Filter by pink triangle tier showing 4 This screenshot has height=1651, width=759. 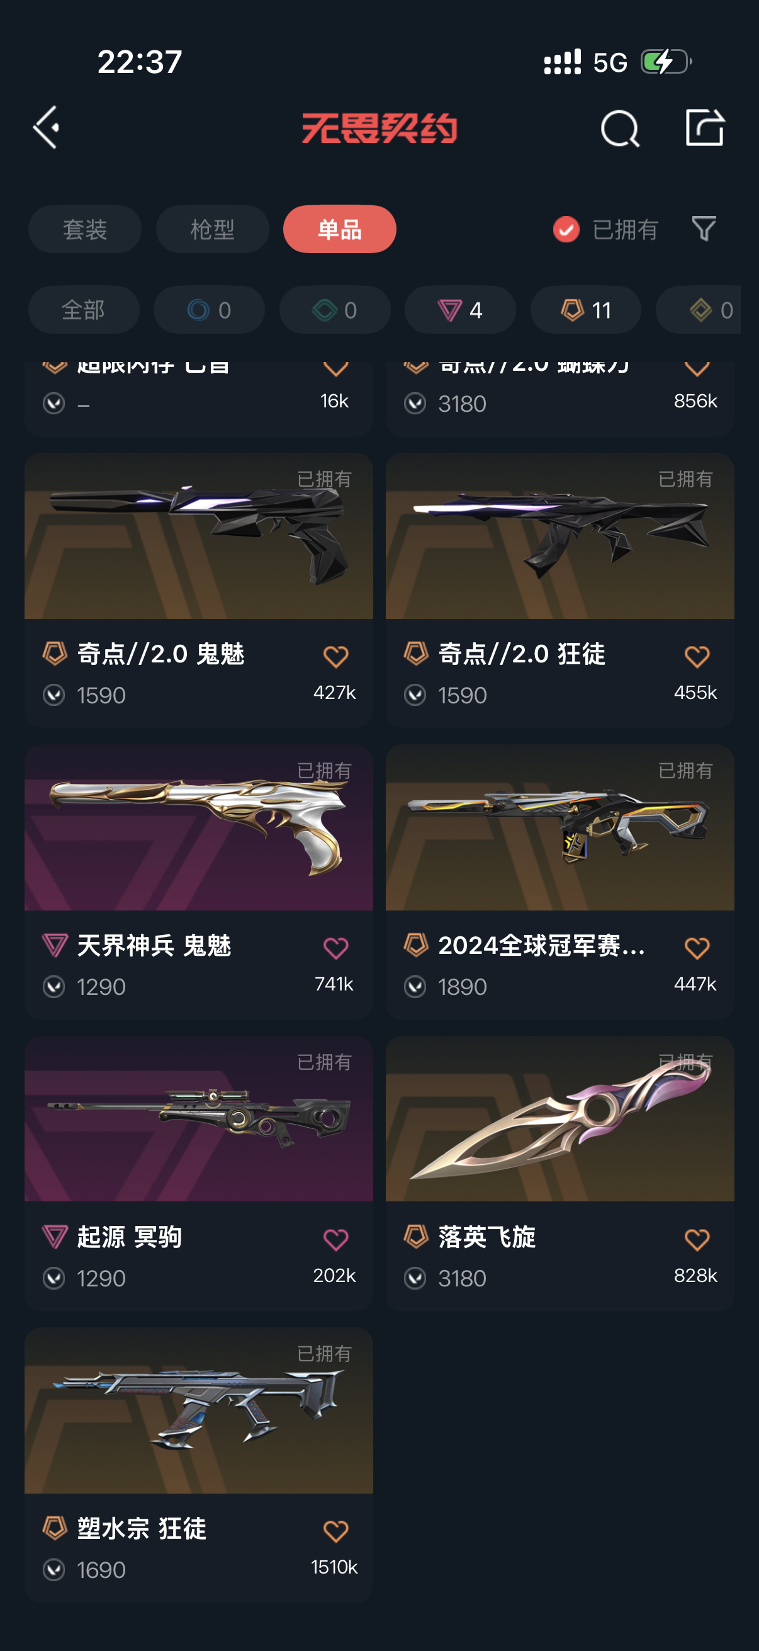(460, 310)
